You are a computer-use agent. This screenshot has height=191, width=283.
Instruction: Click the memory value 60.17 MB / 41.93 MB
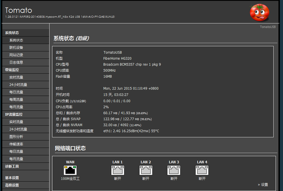click(125, 113)
